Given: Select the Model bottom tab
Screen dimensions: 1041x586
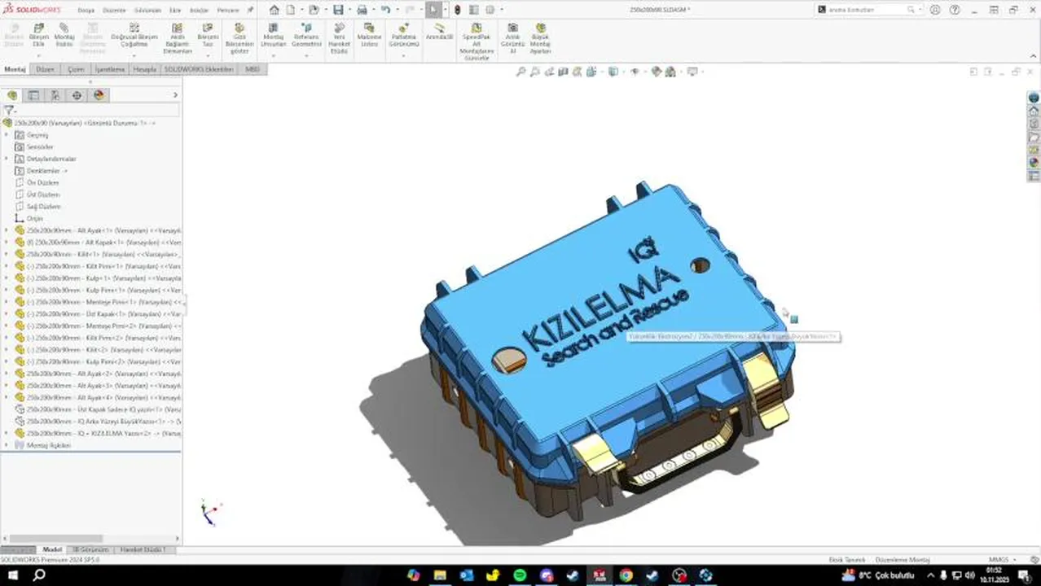Looking at the screenshot, I should pos(52,550).
